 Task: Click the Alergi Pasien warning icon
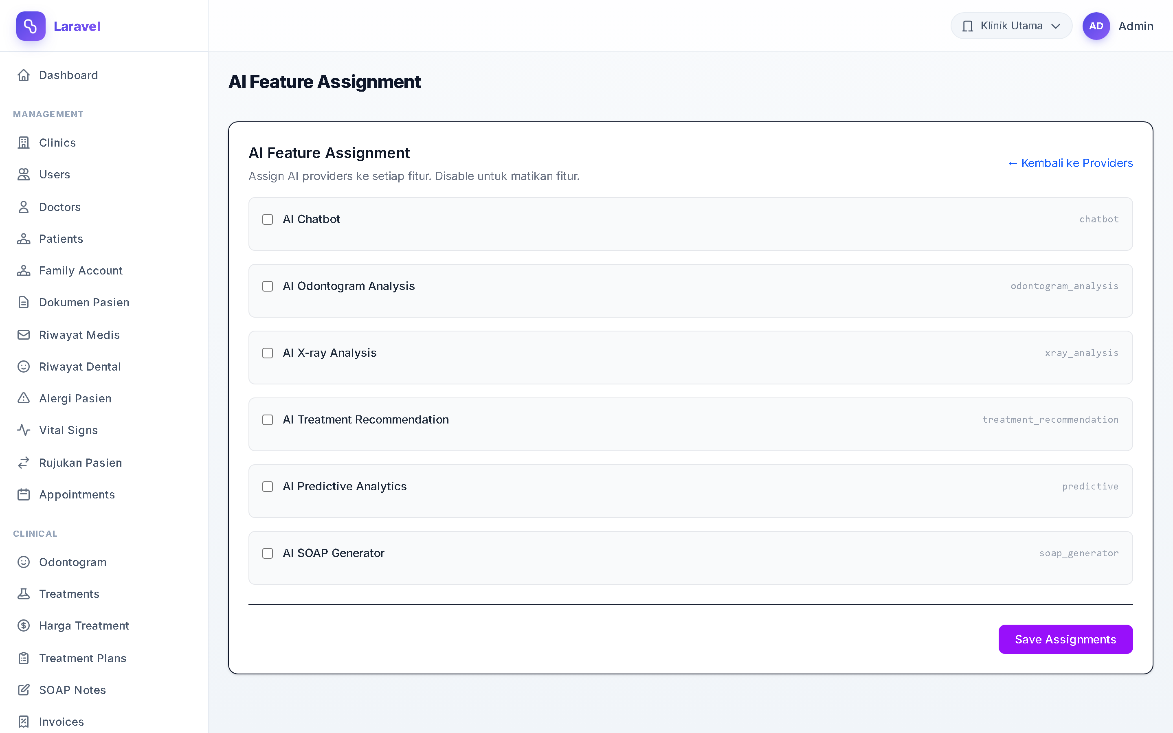[24, 399]
